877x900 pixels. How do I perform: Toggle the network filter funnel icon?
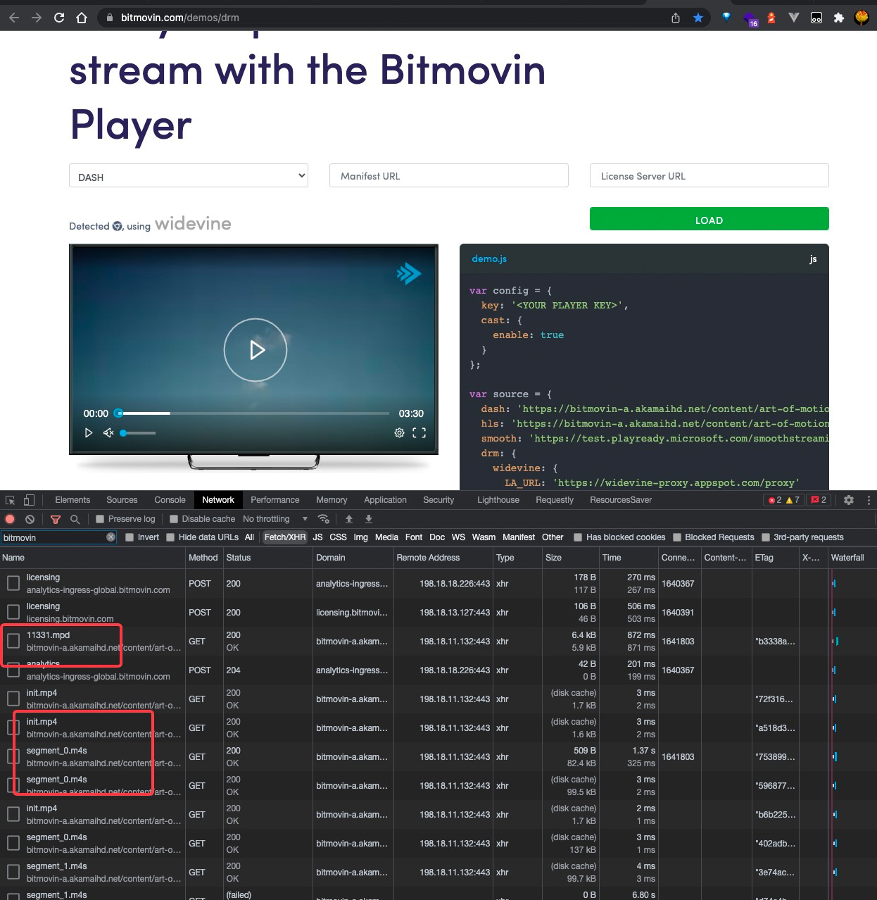[x=56, y=519]
